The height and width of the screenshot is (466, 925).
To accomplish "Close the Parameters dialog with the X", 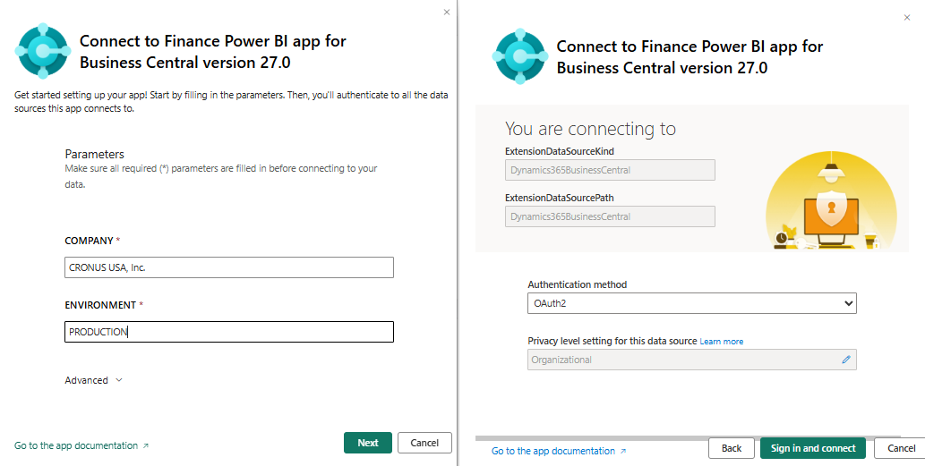I will coord(447,12).
